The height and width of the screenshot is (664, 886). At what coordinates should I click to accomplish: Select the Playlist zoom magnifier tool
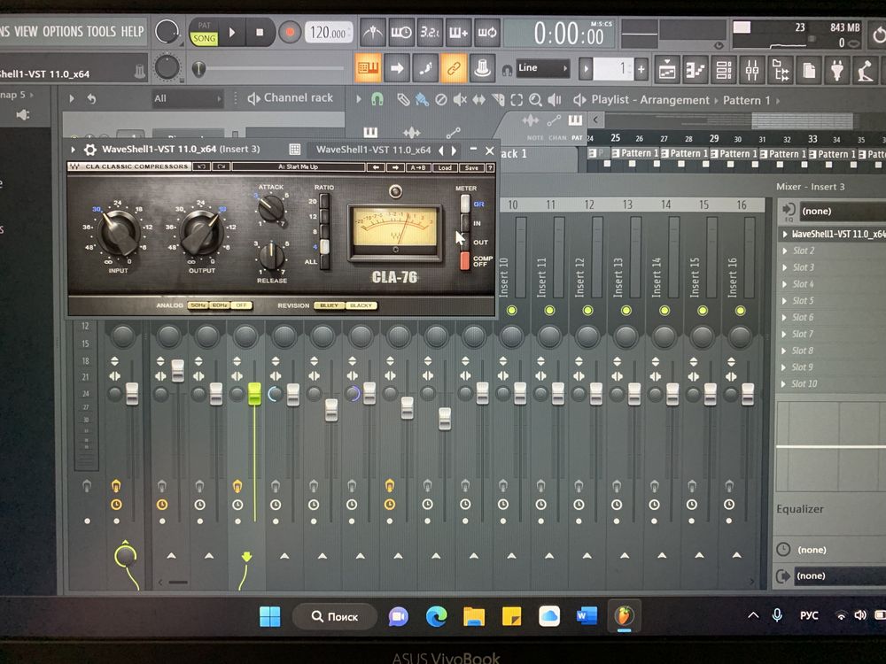534,100
